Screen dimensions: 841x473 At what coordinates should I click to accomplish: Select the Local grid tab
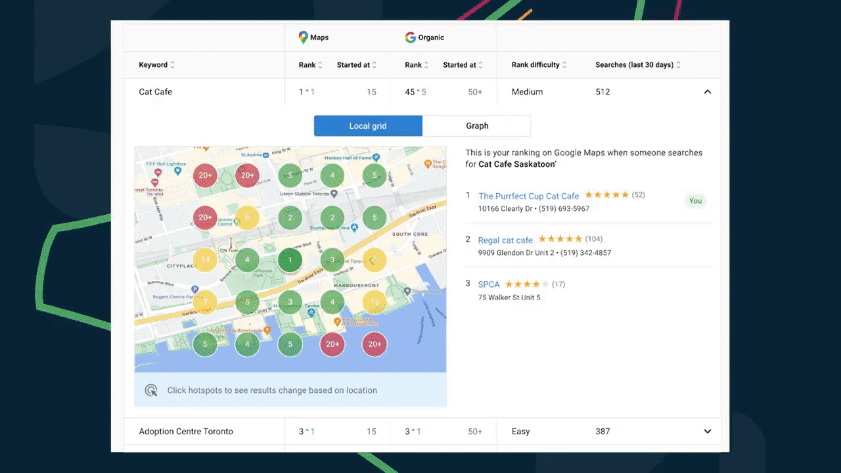coord(368,125)
